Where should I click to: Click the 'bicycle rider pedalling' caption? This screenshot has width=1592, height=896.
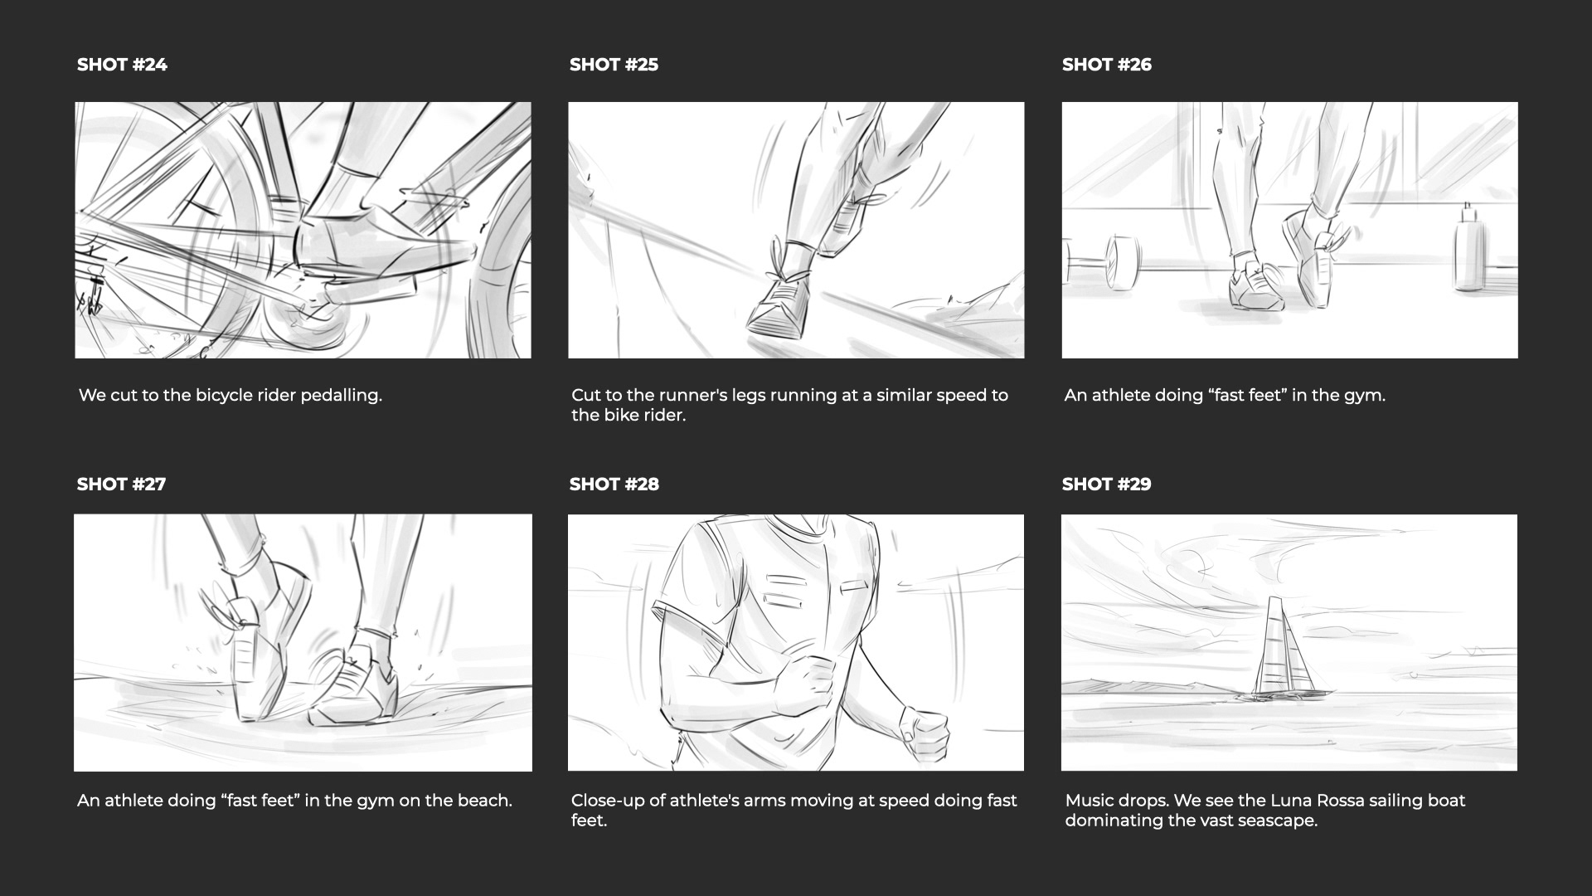pos(231,396)
